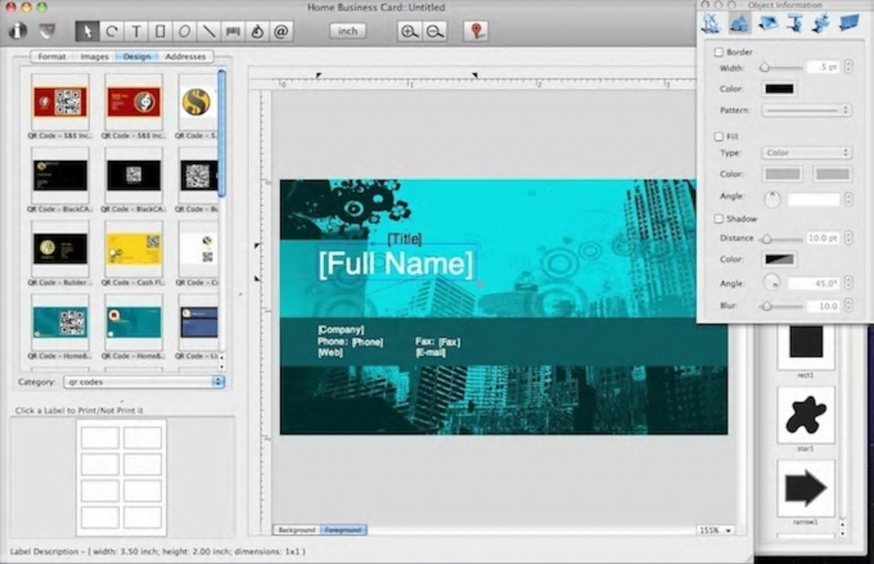
Task: Open the sixth Object Information panel icon
Action: [x=849, y=23]
